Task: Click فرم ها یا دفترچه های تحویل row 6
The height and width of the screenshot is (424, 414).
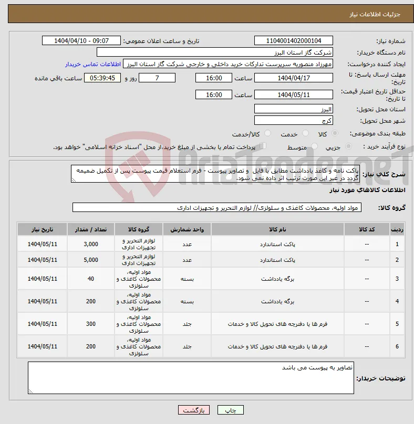Action: pos(277,346)
